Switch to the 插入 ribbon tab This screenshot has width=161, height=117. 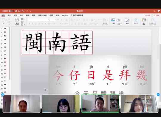(9, 15)
